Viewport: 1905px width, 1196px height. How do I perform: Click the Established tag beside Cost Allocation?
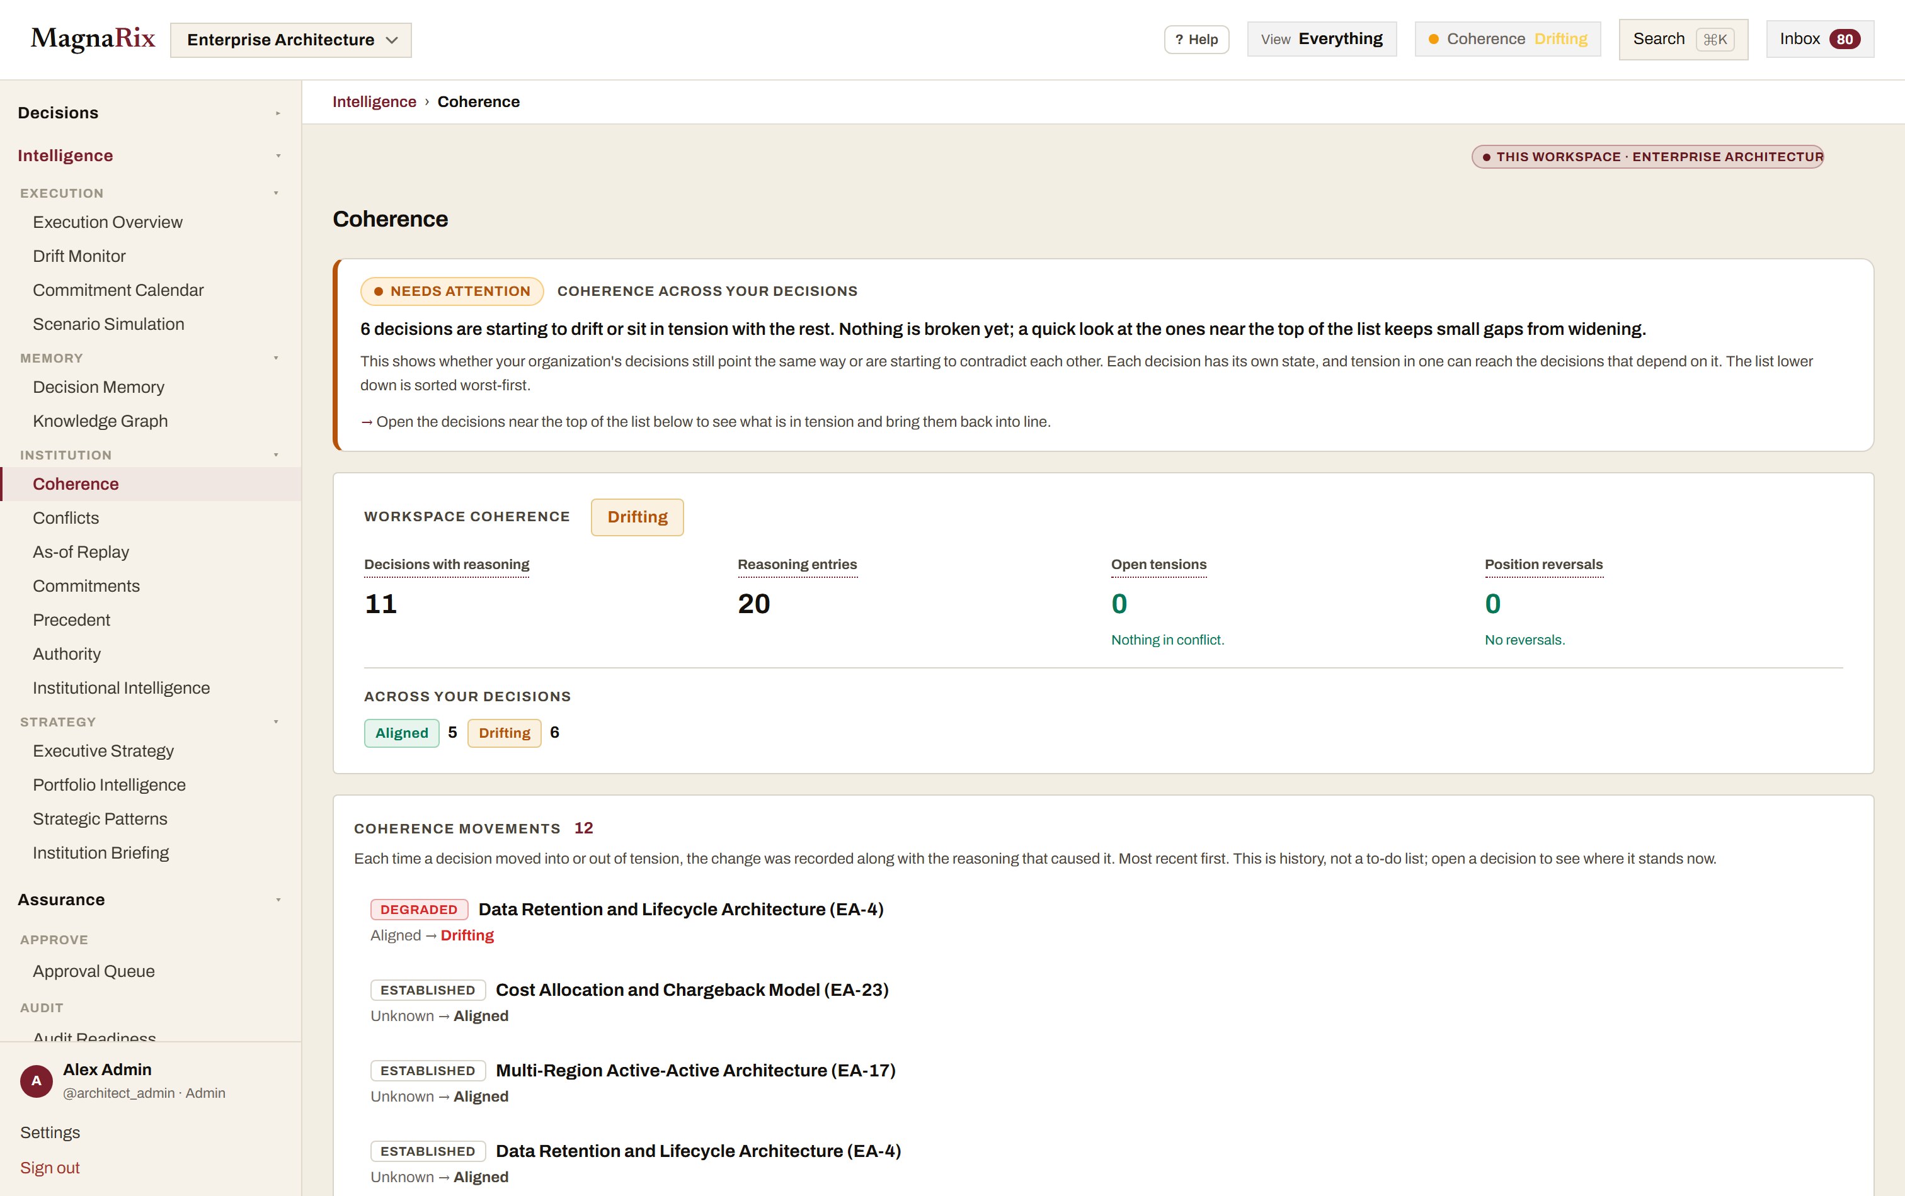coord(427,990)
